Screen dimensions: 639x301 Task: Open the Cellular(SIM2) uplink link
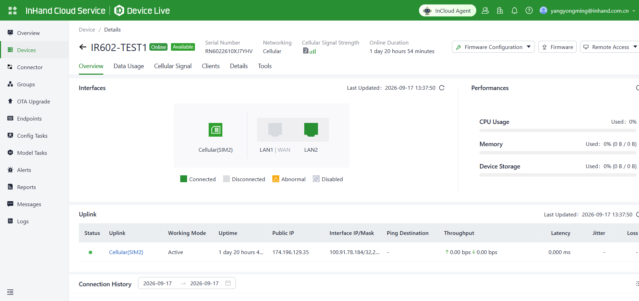pos(126,252)
